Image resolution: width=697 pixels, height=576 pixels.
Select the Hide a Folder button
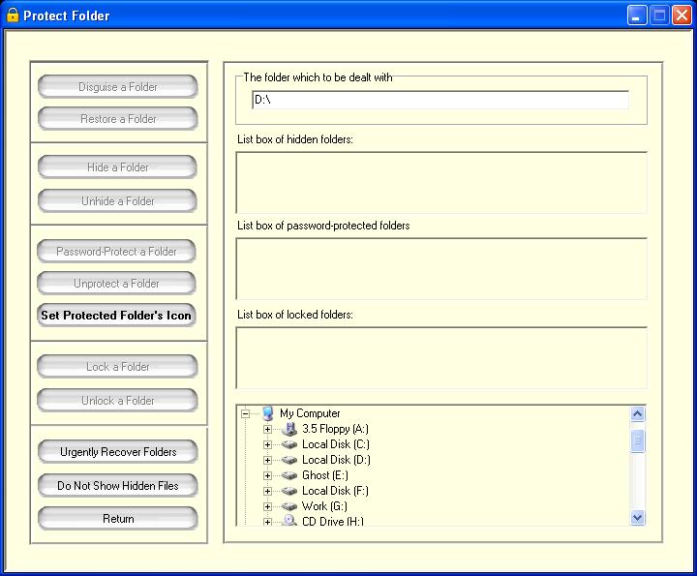(118, 167)
